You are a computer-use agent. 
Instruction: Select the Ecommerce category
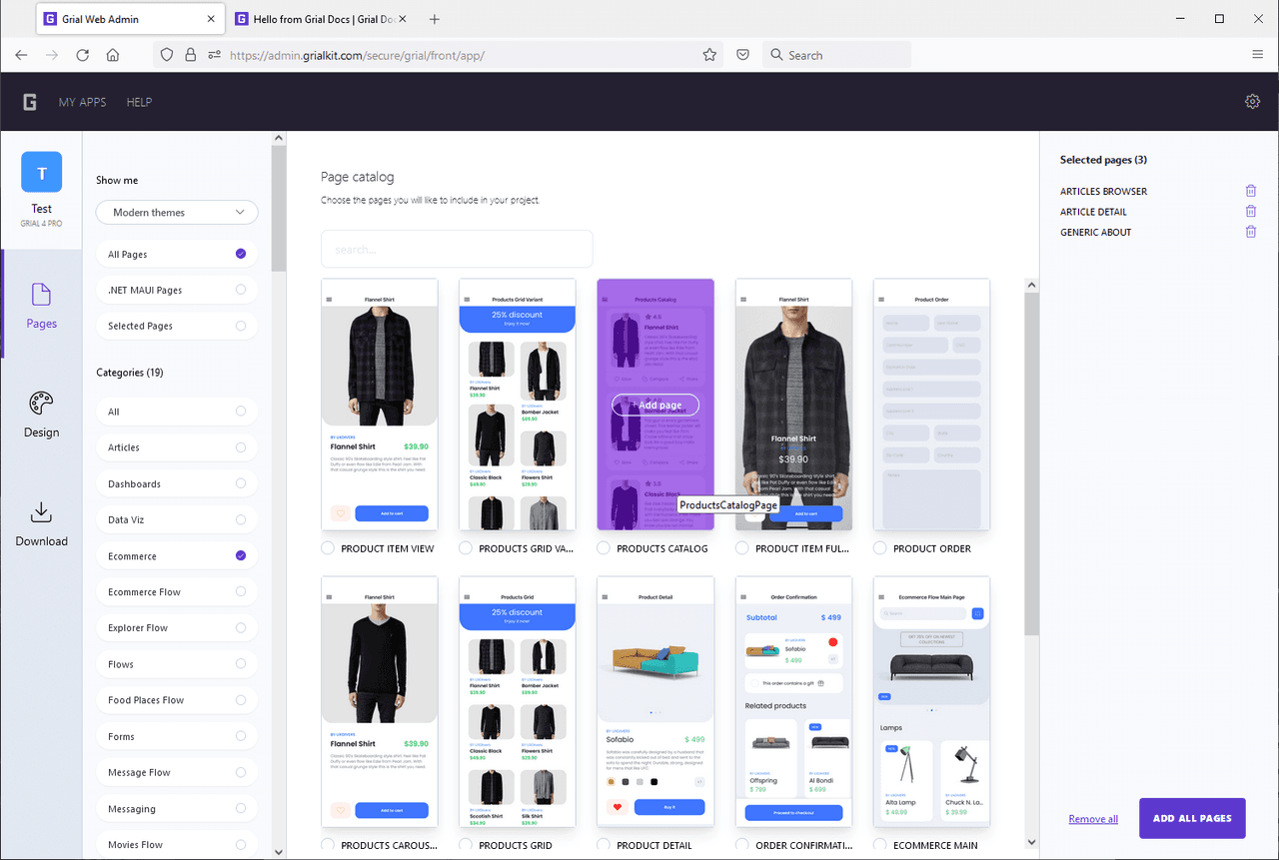(x=177, y=556)
